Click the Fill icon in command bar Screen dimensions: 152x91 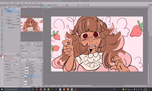coord(67,5)
